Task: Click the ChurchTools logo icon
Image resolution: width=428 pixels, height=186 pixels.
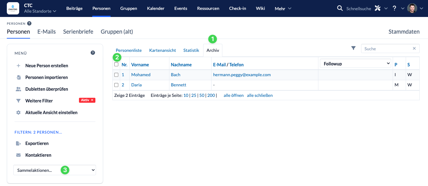Action: click(x=13, y=8)
